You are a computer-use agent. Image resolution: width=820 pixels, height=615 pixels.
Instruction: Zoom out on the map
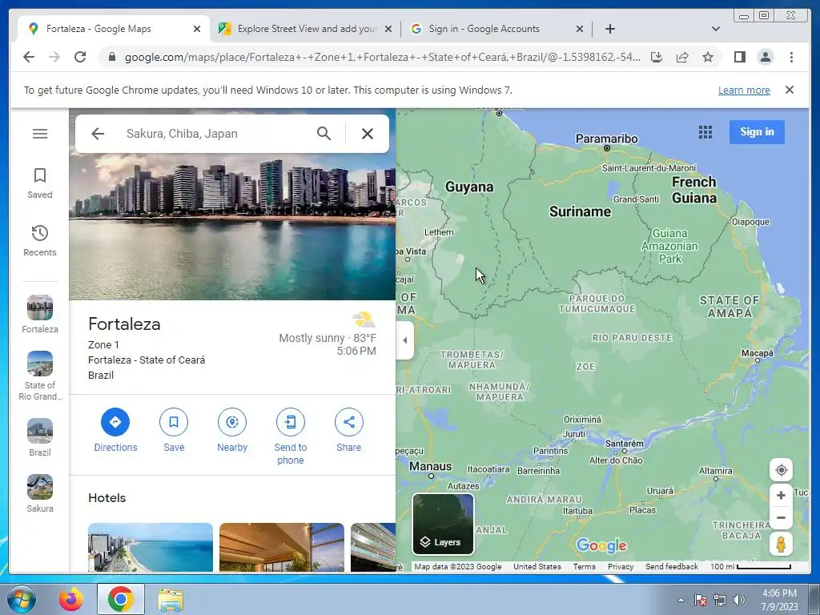(x=781, y=518)
